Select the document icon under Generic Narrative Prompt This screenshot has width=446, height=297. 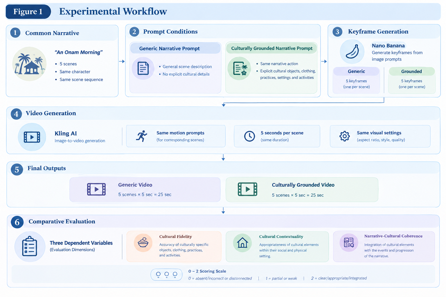pos(143,68)
